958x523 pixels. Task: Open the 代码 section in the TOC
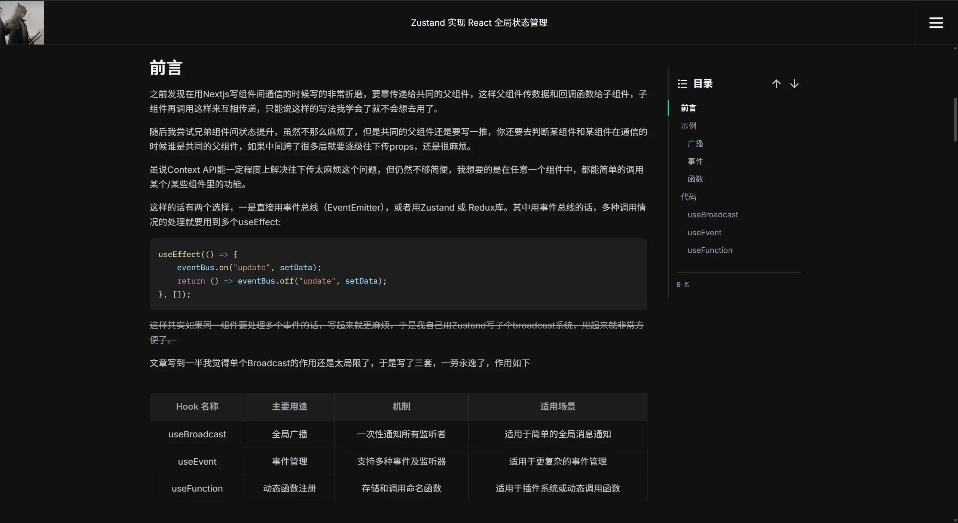click(688, 197)
